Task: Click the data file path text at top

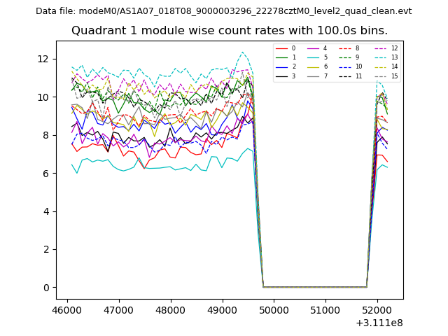Action: [x=224, y=11]
